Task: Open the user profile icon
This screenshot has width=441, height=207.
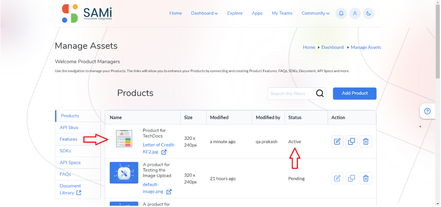Action: 355,13
